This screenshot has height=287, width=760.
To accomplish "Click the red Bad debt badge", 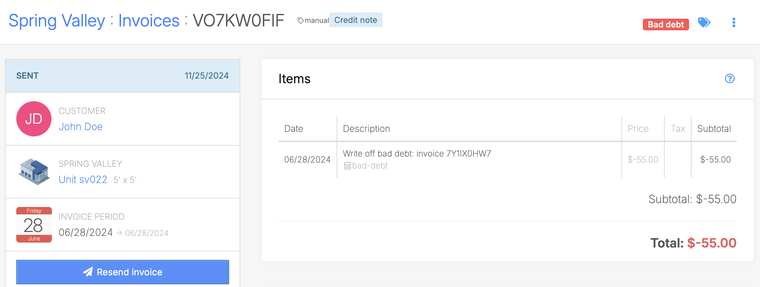I will pos(666,24).
